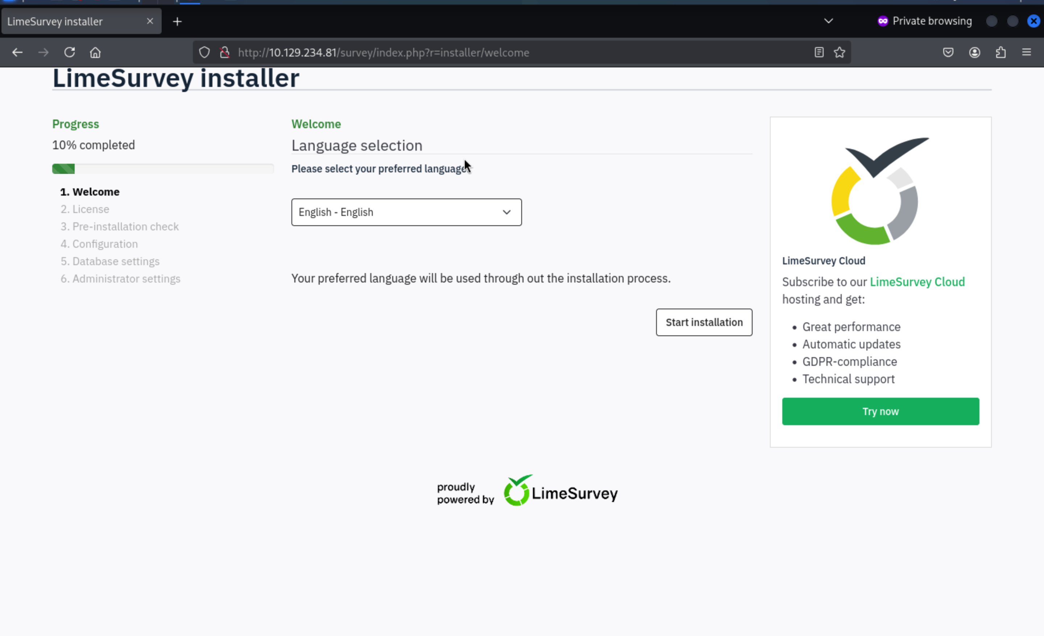Go to the browser home page
The image size is (1044, 636).
tap(95, 53)
